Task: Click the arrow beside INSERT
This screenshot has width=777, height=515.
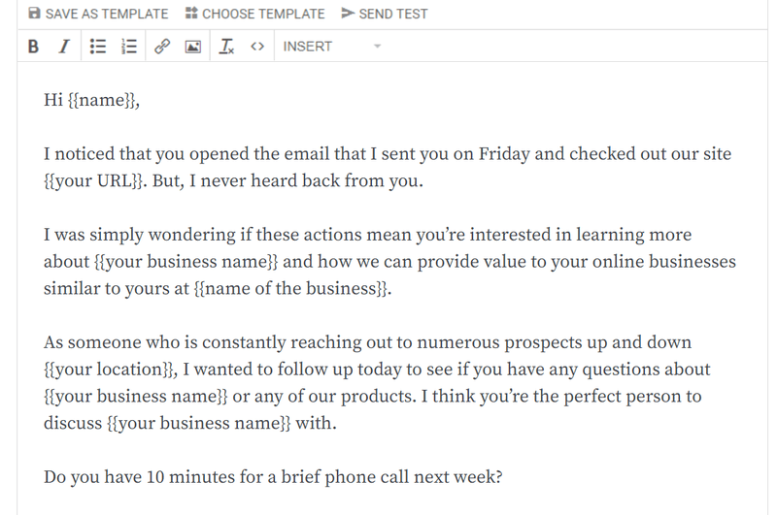Action: tap(377, 47)
